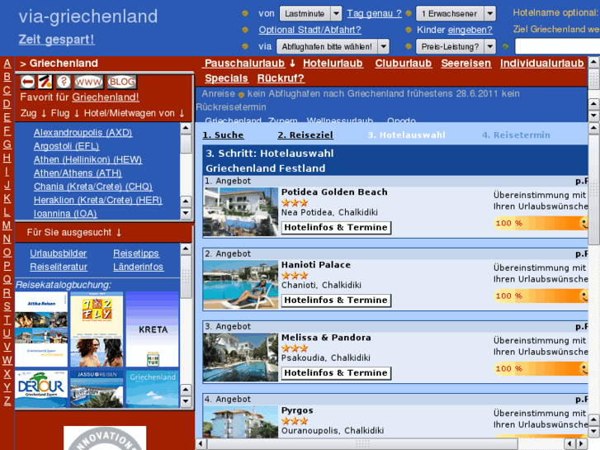Open the BLOG icon
Image resolution: width=600 pixels, height=450 pixels.
tap(121, 82)
